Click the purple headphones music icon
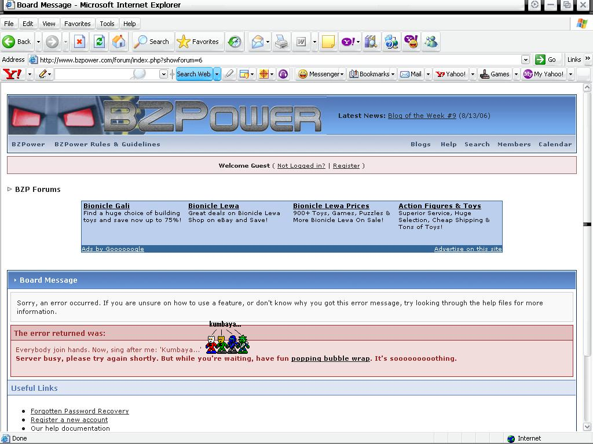Viewport: 593px width, 444px height. pos(283,74)
